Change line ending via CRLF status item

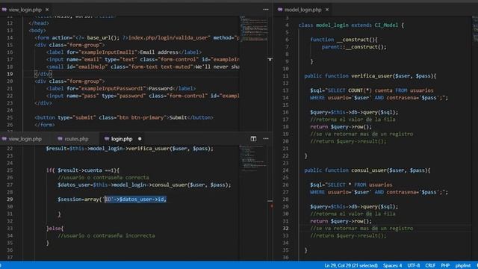(430, 265)
